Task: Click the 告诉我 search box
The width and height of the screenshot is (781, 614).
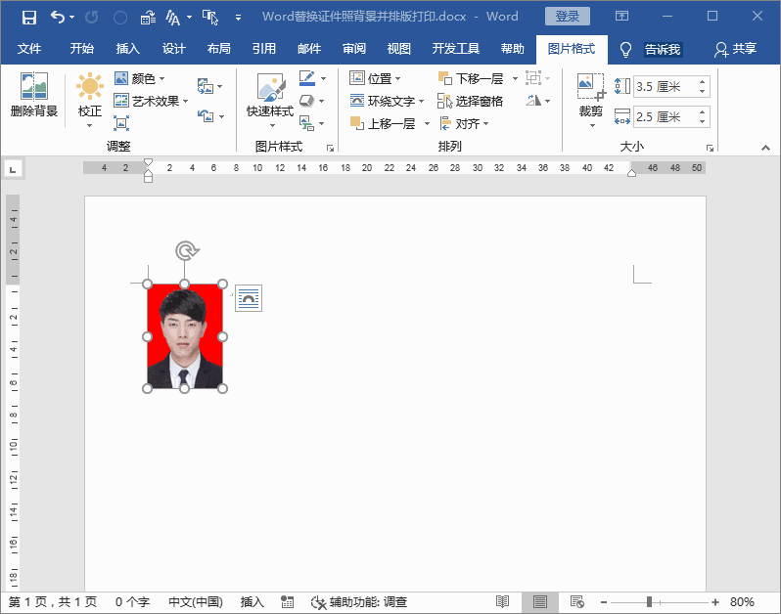Action: coord(662,49)
